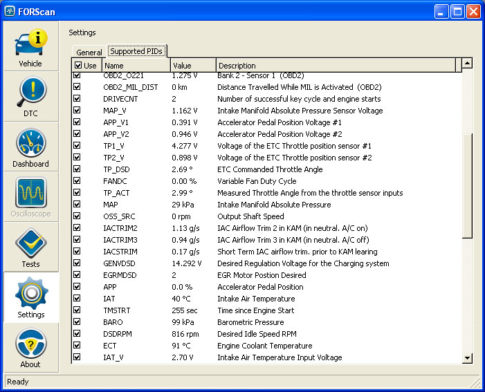Toggle the Use all checkbox in header
Image resolution: width=485 pixels, height=392 pixels.
click(77, 66)
